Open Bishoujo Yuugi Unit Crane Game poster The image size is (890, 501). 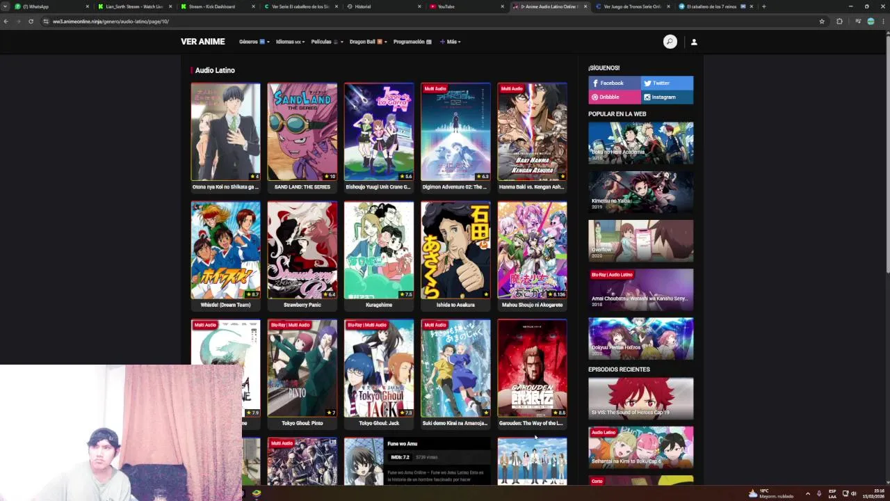[378, 132]
